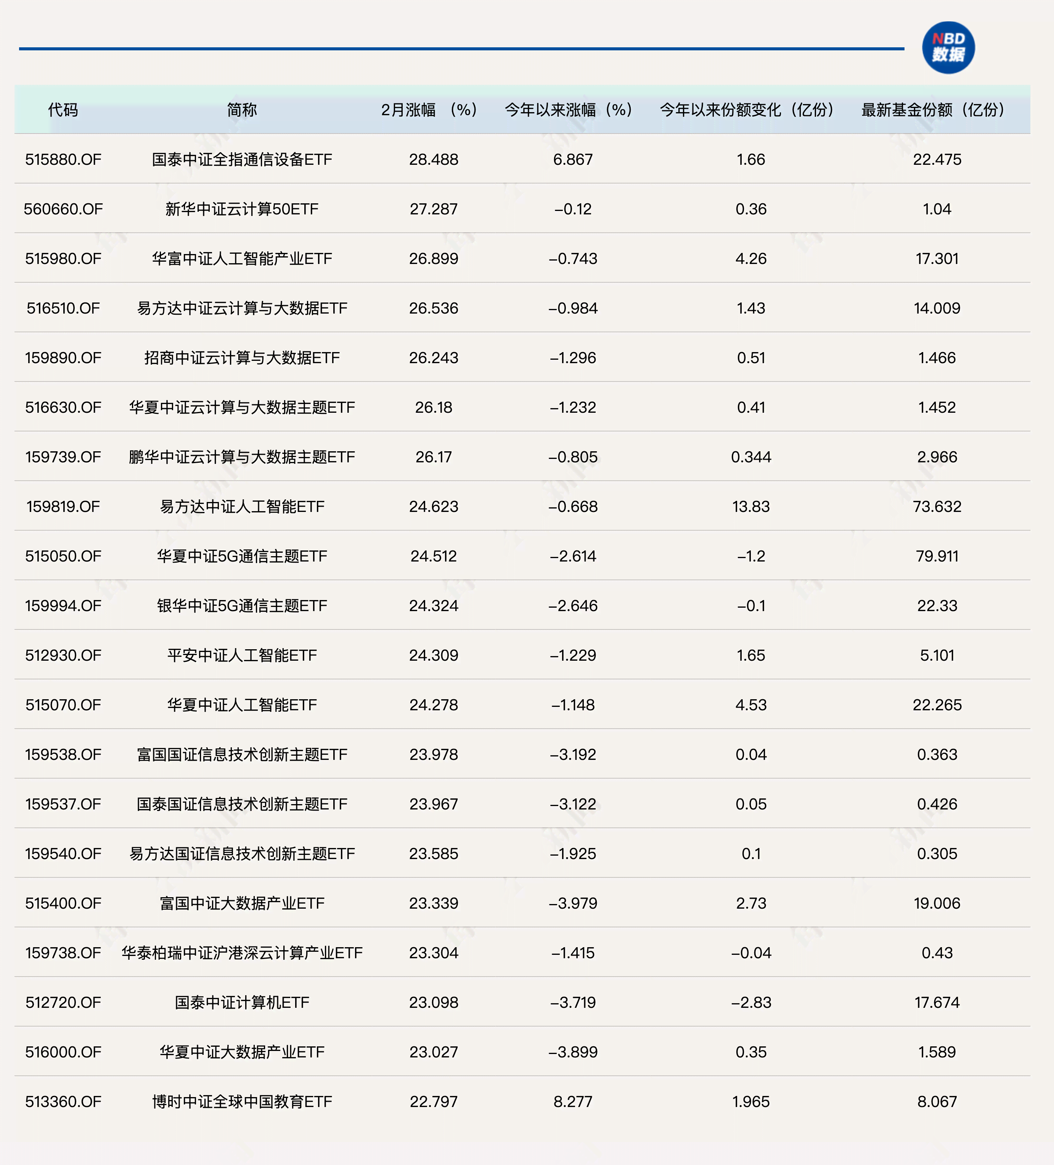1054x1165 pixels.
Task: Select code 159540.OF
Action: click(x=63, y=854)
